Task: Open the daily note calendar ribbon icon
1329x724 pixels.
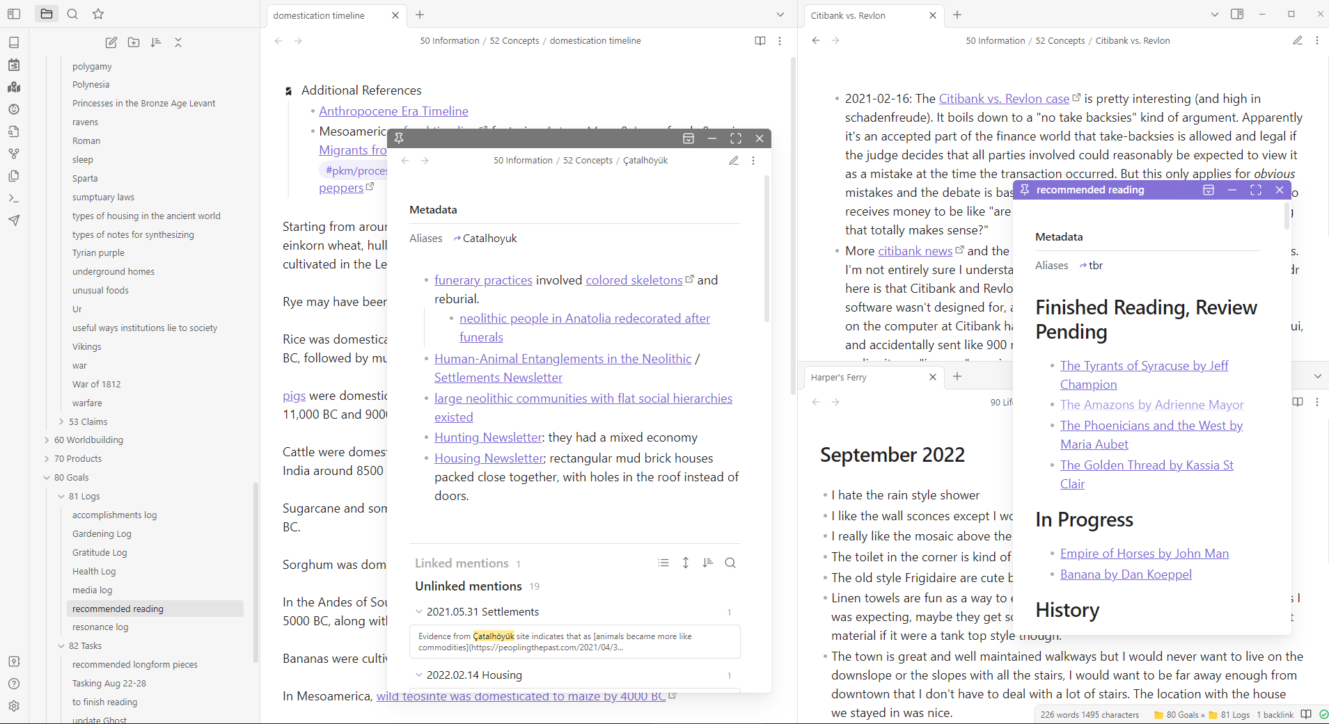Action: click(14, 65)
